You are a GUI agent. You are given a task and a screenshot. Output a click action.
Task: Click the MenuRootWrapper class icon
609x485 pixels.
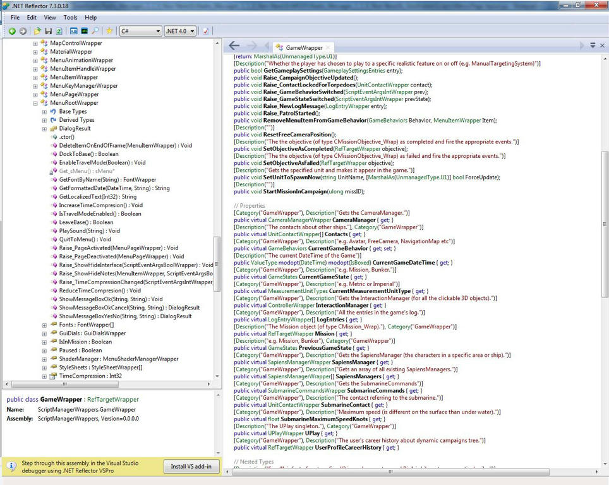tap(44, 103)
